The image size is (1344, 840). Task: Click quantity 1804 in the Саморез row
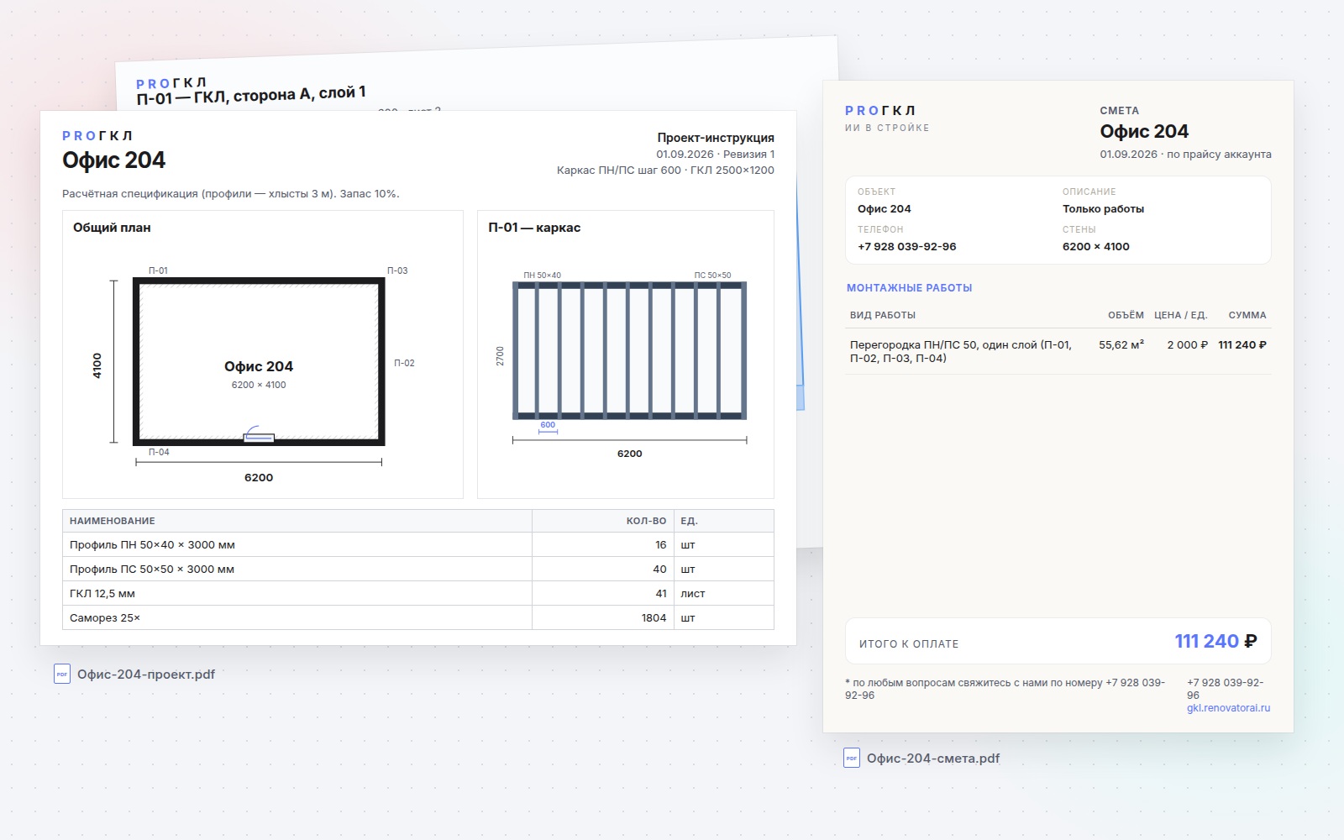click(654, 618)
